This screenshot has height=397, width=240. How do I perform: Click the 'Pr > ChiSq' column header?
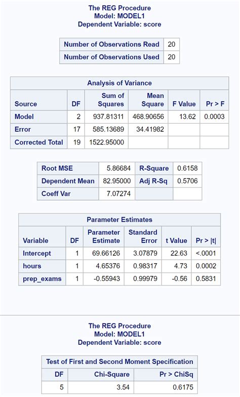click(176, 375)
